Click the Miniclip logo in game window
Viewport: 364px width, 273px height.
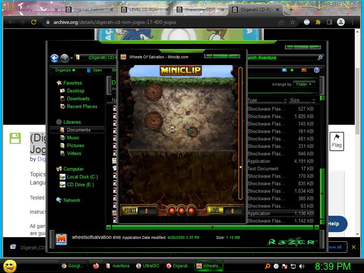click(x=181, y=71)
